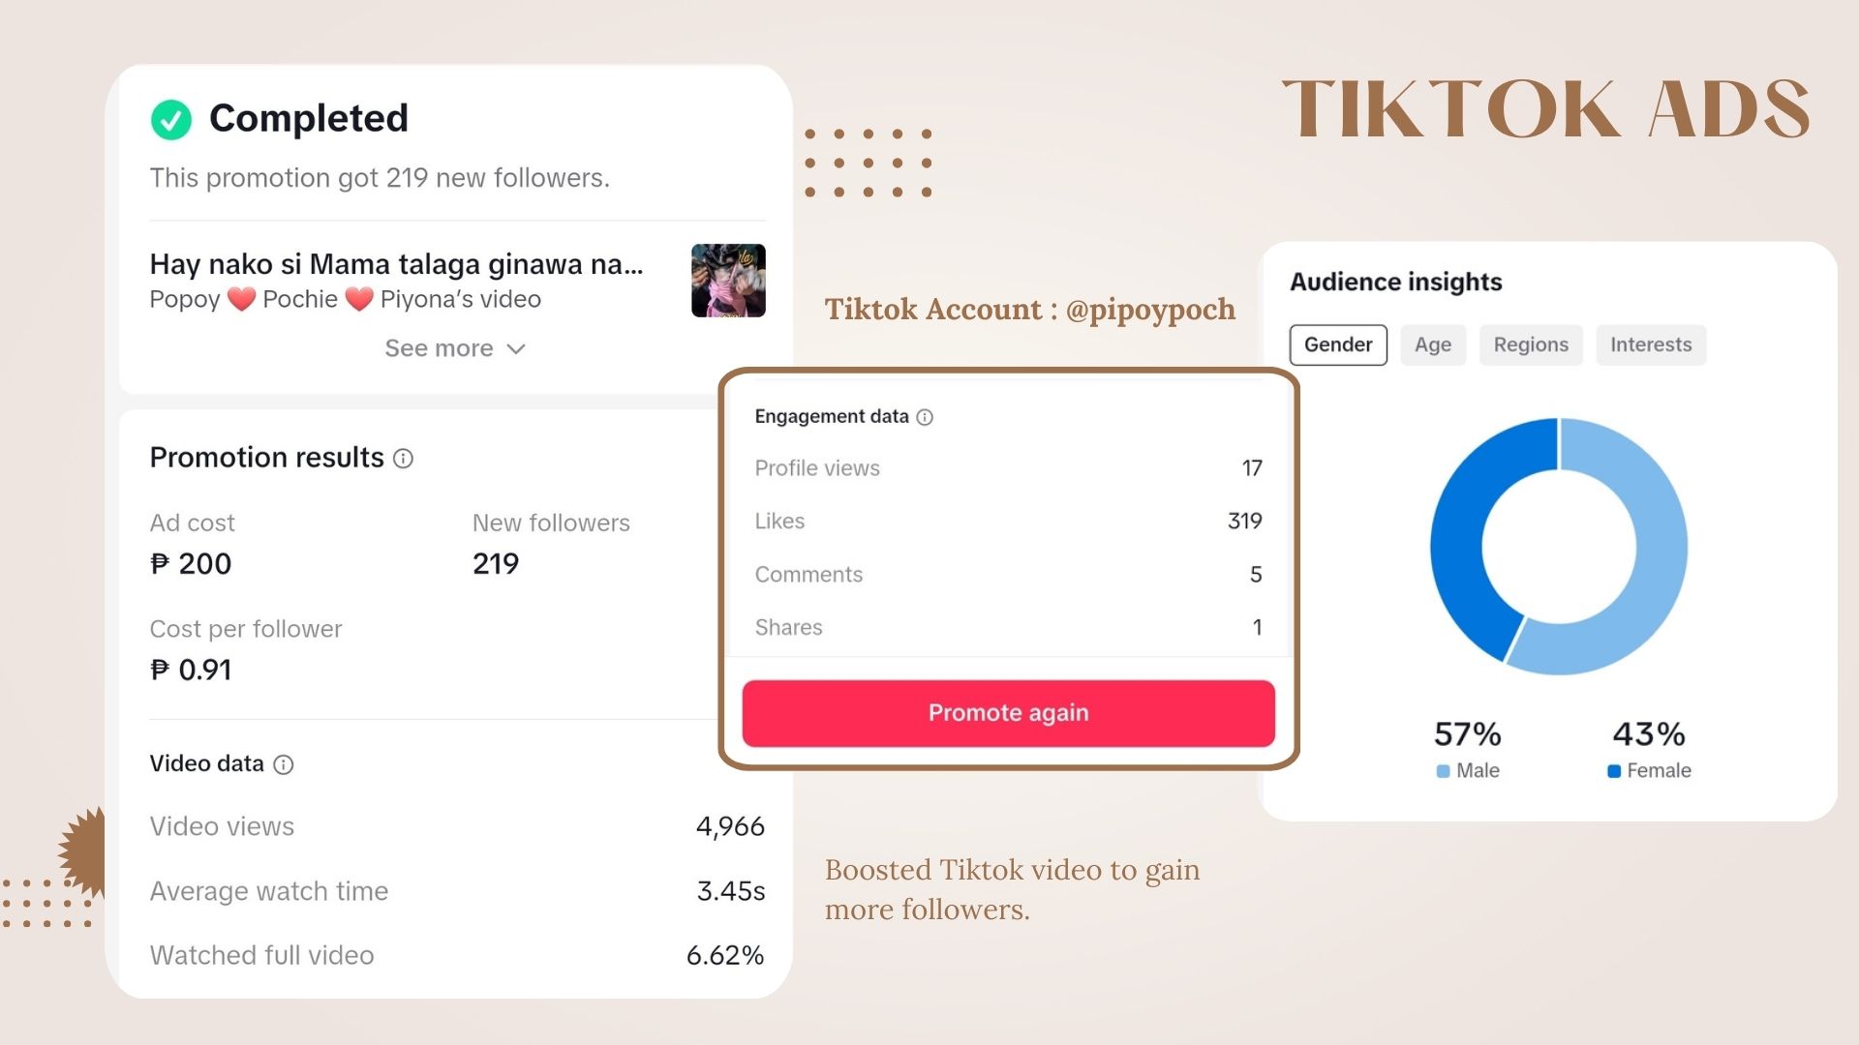The image size is (1859, 1045).
Task: Click the red heart emoji after Pochie
Action: click(359, 300)
